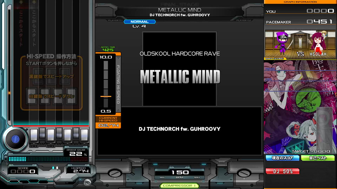Click the left screw knob on bottom panel
This screenshot has width=337, height=189.
pyautogui.click(x=114, y=173)
